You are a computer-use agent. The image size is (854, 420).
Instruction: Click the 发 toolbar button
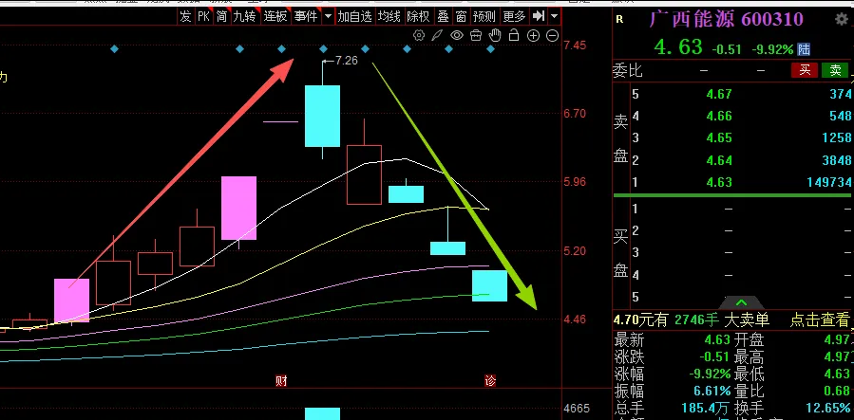(185, 16)
